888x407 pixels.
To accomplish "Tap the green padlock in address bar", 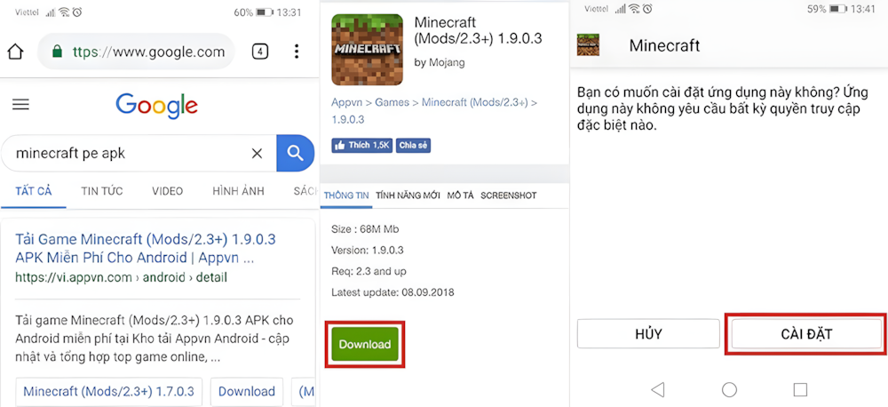I will [x=57, y=52].
